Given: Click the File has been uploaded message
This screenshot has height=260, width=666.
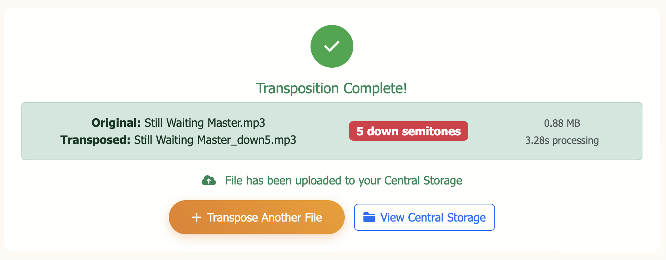Looking at the screenshot, I should pyautogui.click(x=343, y=181).
